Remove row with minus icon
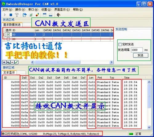Screen dimensions: 154x137 (x=12, y=62)
